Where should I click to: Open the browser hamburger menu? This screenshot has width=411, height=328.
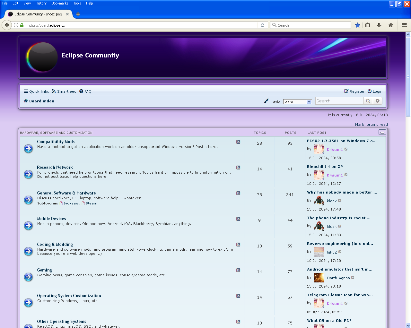(404, 25)
